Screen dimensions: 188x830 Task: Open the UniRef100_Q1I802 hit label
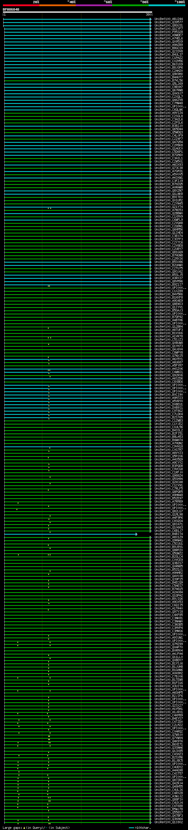click(168, 822)
